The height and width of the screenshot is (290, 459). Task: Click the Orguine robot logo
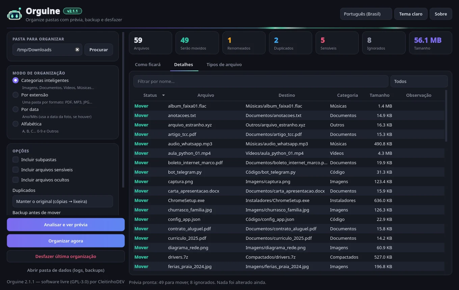point(15,14)
